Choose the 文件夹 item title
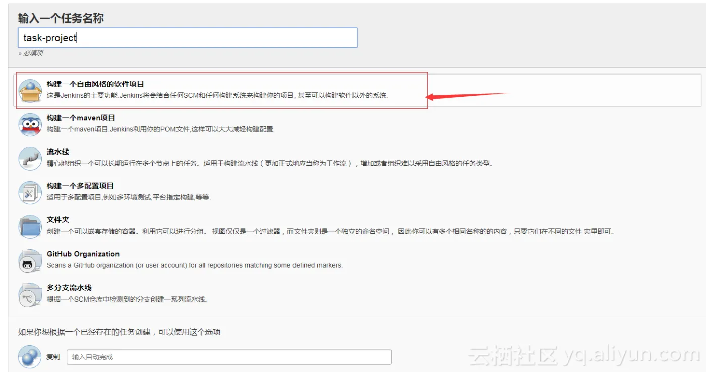Viewport: 706px width, 372px height. pos(58,220)
